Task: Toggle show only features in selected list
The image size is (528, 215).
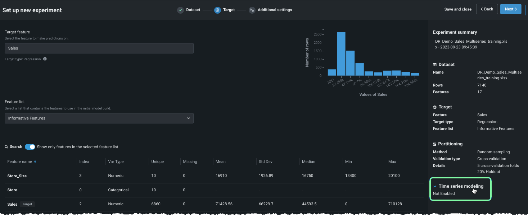Action: (30, 147)
